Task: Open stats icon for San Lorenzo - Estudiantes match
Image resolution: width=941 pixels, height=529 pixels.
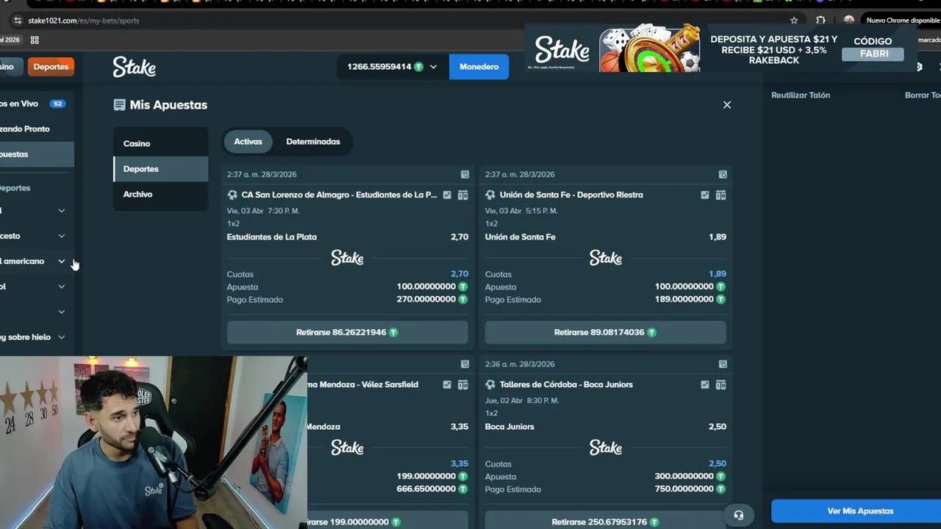Action: click(447, 195)
